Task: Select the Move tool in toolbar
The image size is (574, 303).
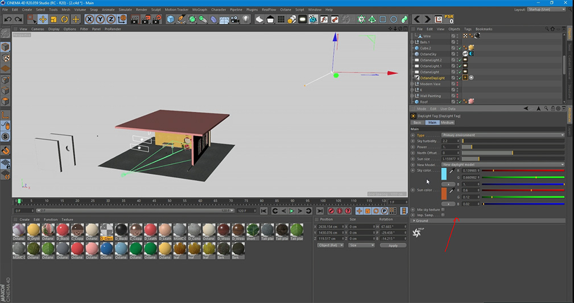Action: click(43, 19)
